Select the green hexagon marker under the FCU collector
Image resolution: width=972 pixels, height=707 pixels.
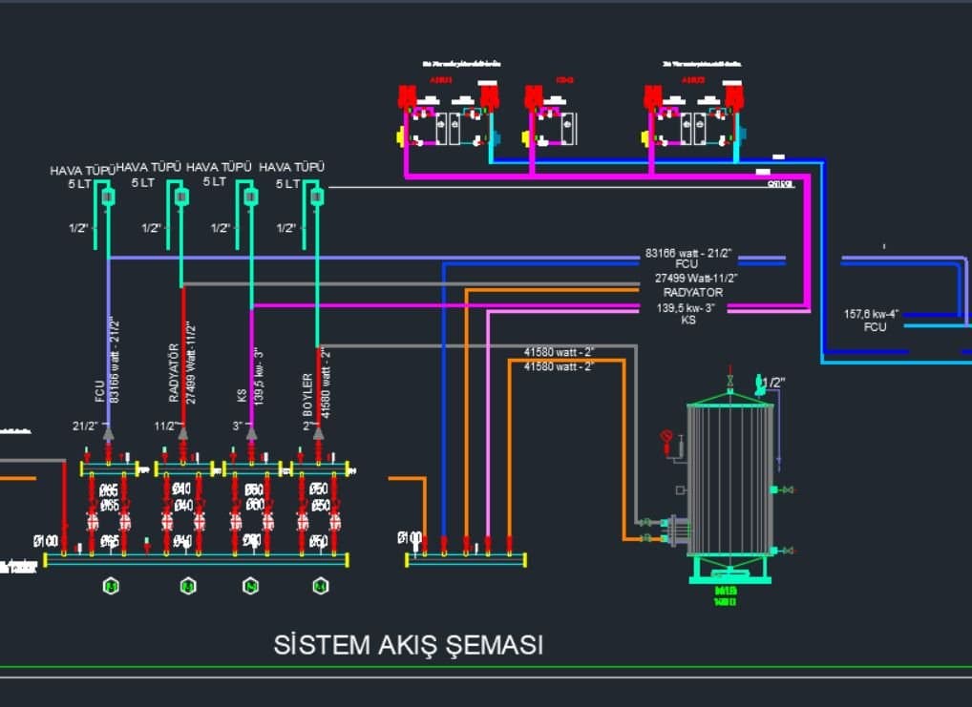click(111, 586)
